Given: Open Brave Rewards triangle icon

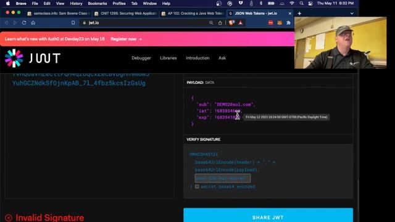Looking at the screenshot, I should click(x=241, y=23).
